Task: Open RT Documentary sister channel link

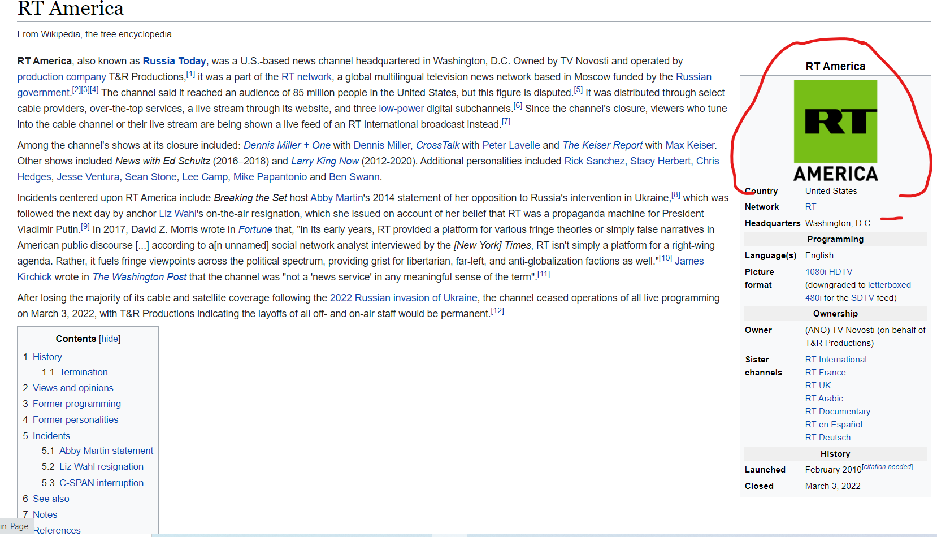Action: [x=838, y=412]
